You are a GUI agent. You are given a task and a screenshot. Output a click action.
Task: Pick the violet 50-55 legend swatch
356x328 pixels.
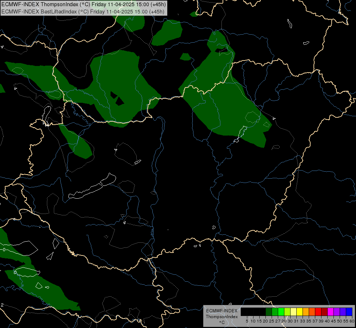[x=343, y=312]
